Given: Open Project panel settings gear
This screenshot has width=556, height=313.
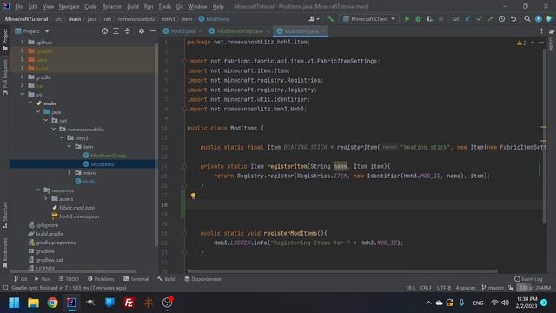Looking at the screenshot, I should (x=142, y=31).
